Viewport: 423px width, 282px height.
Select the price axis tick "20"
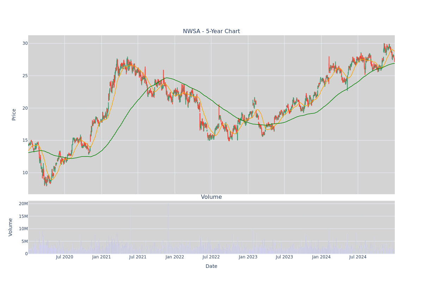[25, 108]
